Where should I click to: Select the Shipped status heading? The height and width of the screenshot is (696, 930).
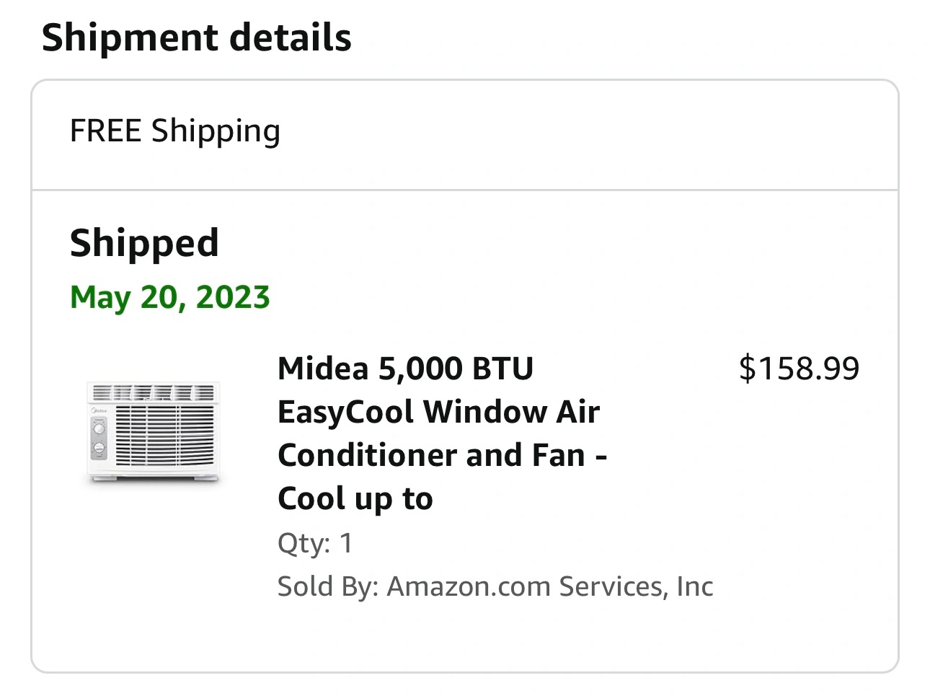point(144,244)
